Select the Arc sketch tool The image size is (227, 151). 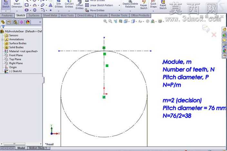tap(35, 5)
